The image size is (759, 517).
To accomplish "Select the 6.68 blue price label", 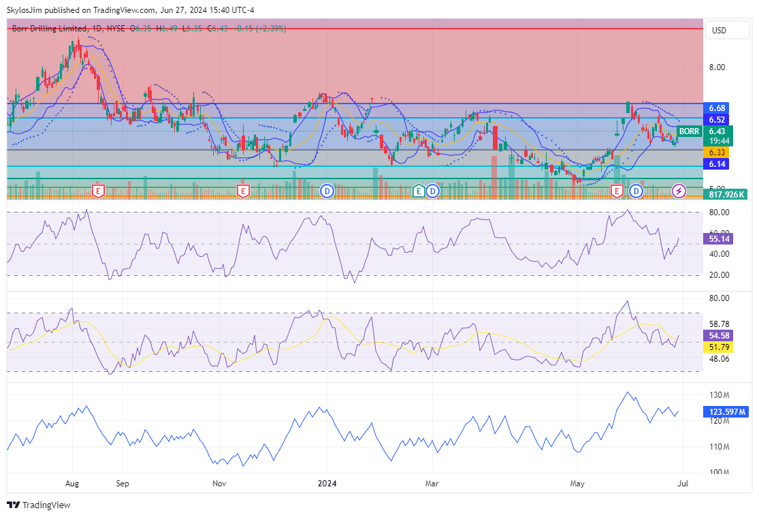I will pos(717,108).
